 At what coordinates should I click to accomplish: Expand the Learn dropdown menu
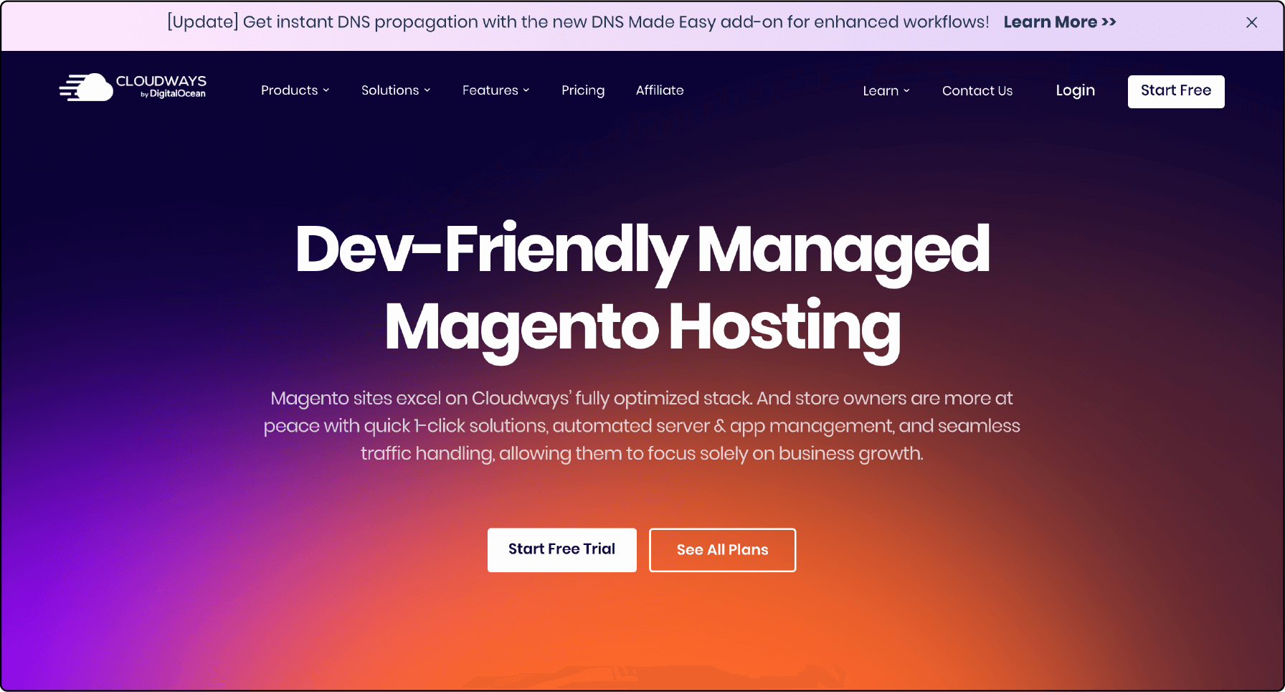click(x=886, y=91)
